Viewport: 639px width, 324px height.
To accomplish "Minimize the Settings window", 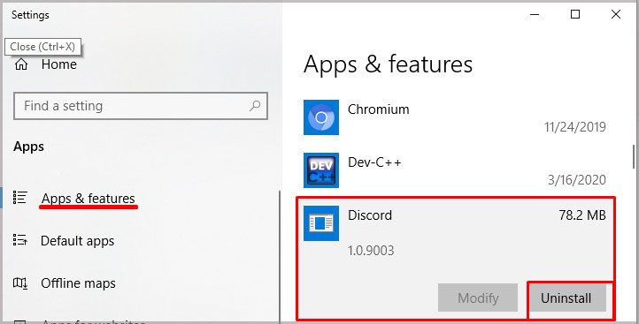I will click(535, 15).
